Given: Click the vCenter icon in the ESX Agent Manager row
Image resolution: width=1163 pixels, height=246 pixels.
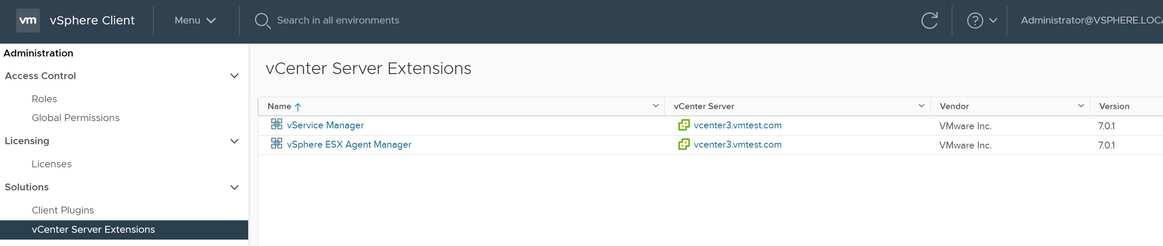Looking at the screenshot, I should tap(684, 144).
